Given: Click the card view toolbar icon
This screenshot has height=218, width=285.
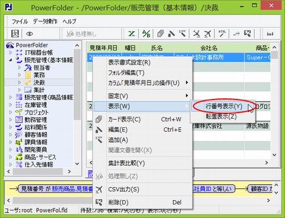Looking at the screenshot, I should tap(160, 34).
